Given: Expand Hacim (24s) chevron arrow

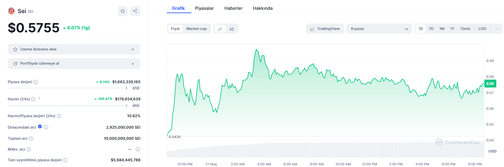Looking at the screenshot, I should coord(39,99).
